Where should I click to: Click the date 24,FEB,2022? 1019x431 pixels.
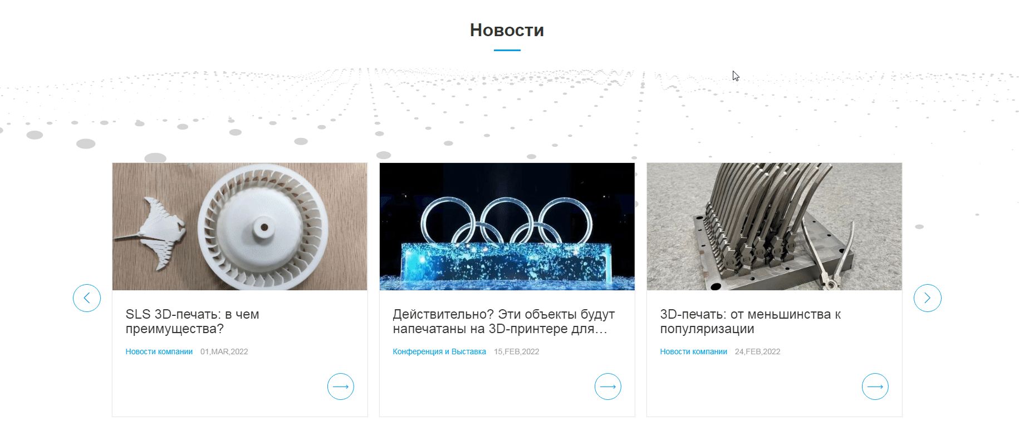[758, 351]
